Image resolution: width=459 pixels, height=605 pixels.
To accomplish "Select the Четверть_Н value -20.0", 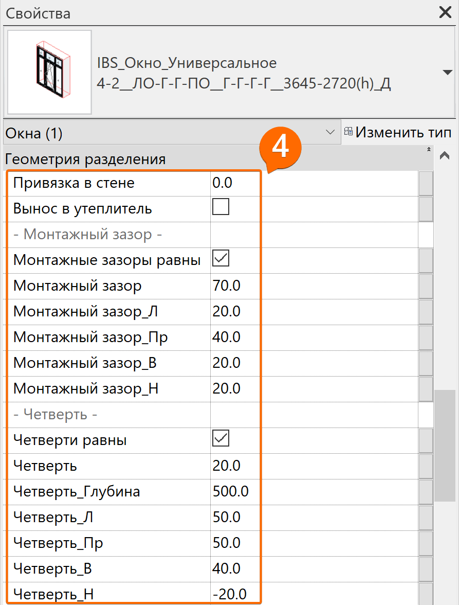I will pos(230,594).
